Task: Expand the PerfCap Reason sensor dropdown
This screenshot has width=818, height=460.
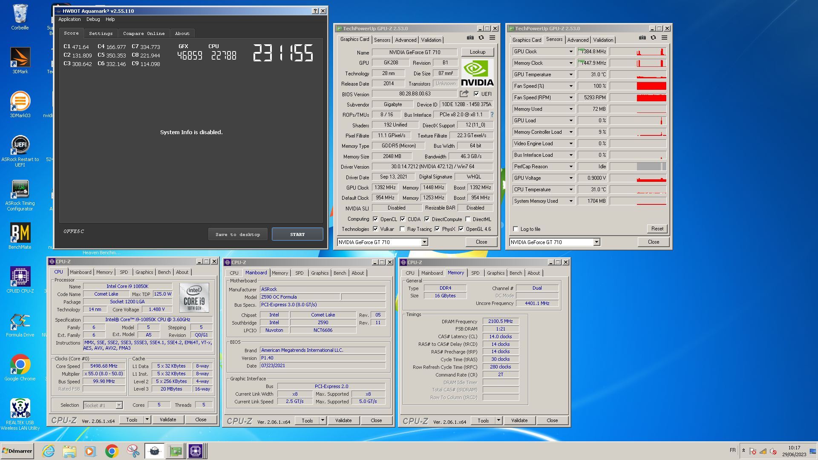Action: pos(571,167)
